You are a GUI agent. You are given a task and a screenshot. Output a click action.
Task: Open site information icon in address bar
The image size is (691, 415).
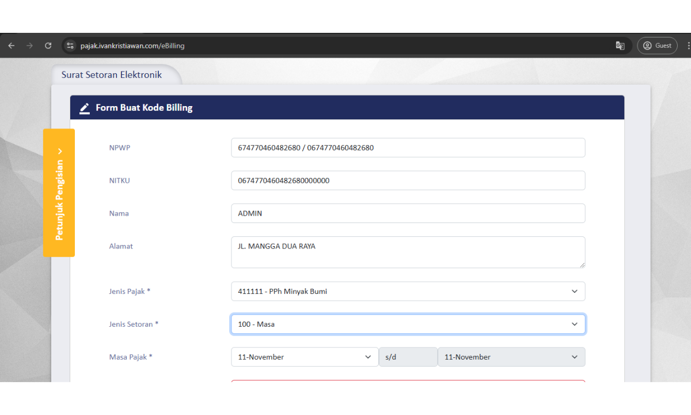click(x=70, y=46)
